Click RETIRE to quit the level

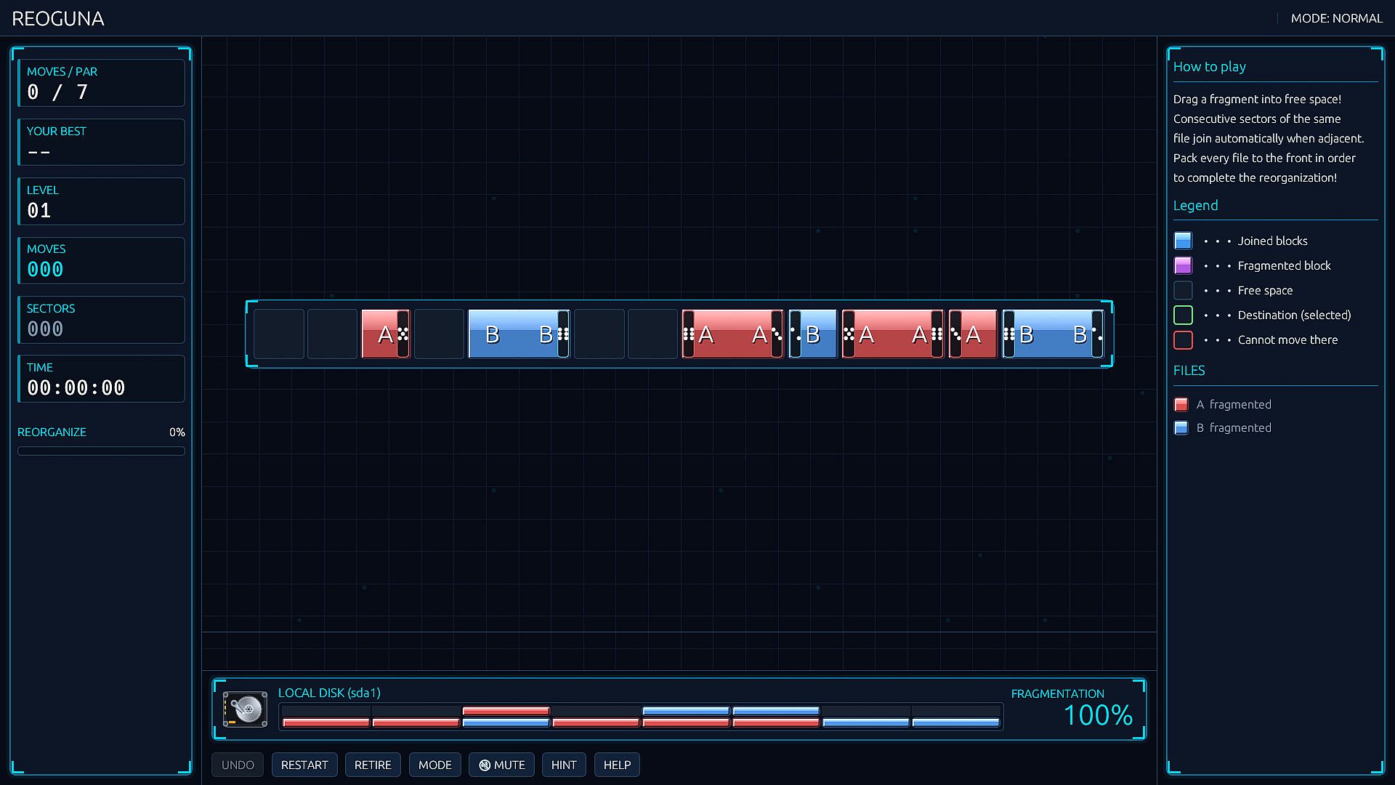(x=373, y=765)
